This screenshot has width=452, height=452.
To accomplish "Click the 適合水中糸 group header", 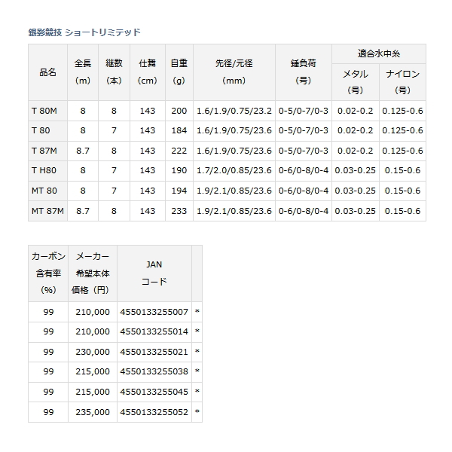I will [379, 54].
